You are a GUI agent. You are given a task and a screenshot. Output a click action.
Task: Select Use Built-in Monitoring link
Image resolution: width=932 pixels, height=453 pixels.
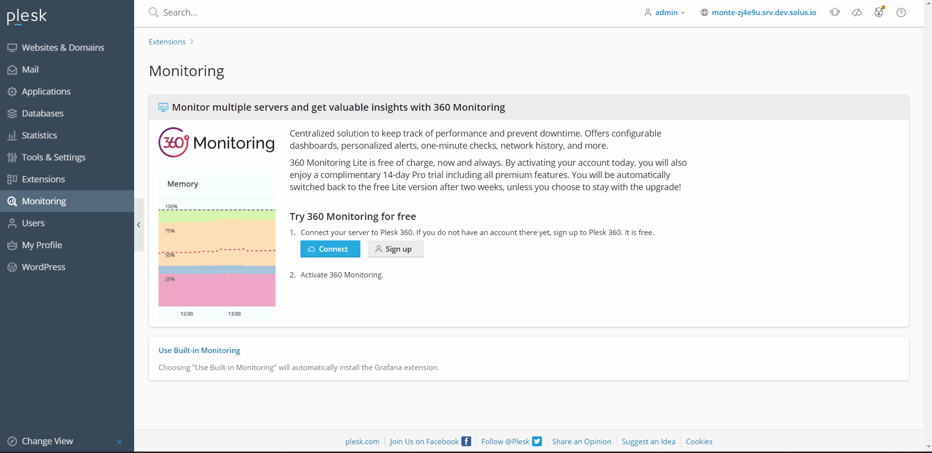(199, 351)
